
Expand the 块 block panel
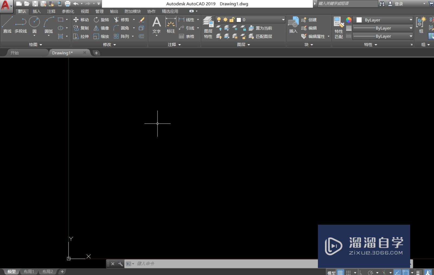click(x=309, y=44)
